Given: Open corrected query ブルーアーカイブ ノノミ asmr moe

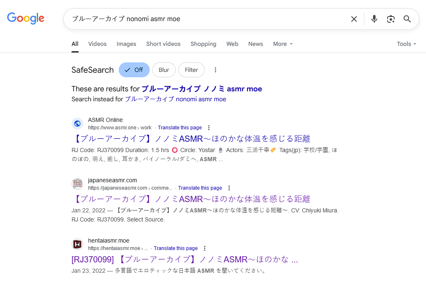Looking at the screenshot, I should tap(202, 89).
